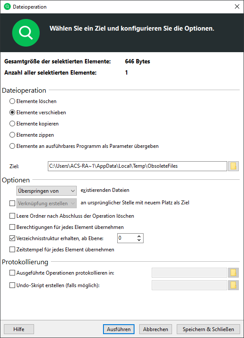Screen dimensions: 244x338
Task: Select the Elemente löschen radio button
Action: coord(12,101)
